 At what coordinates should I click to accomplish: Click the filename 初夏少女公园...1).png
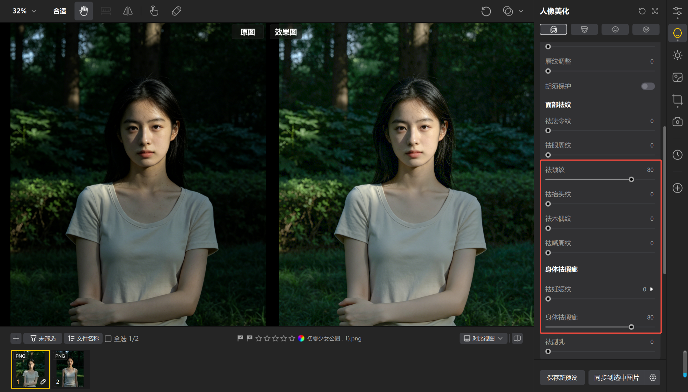tap(334, 338)
